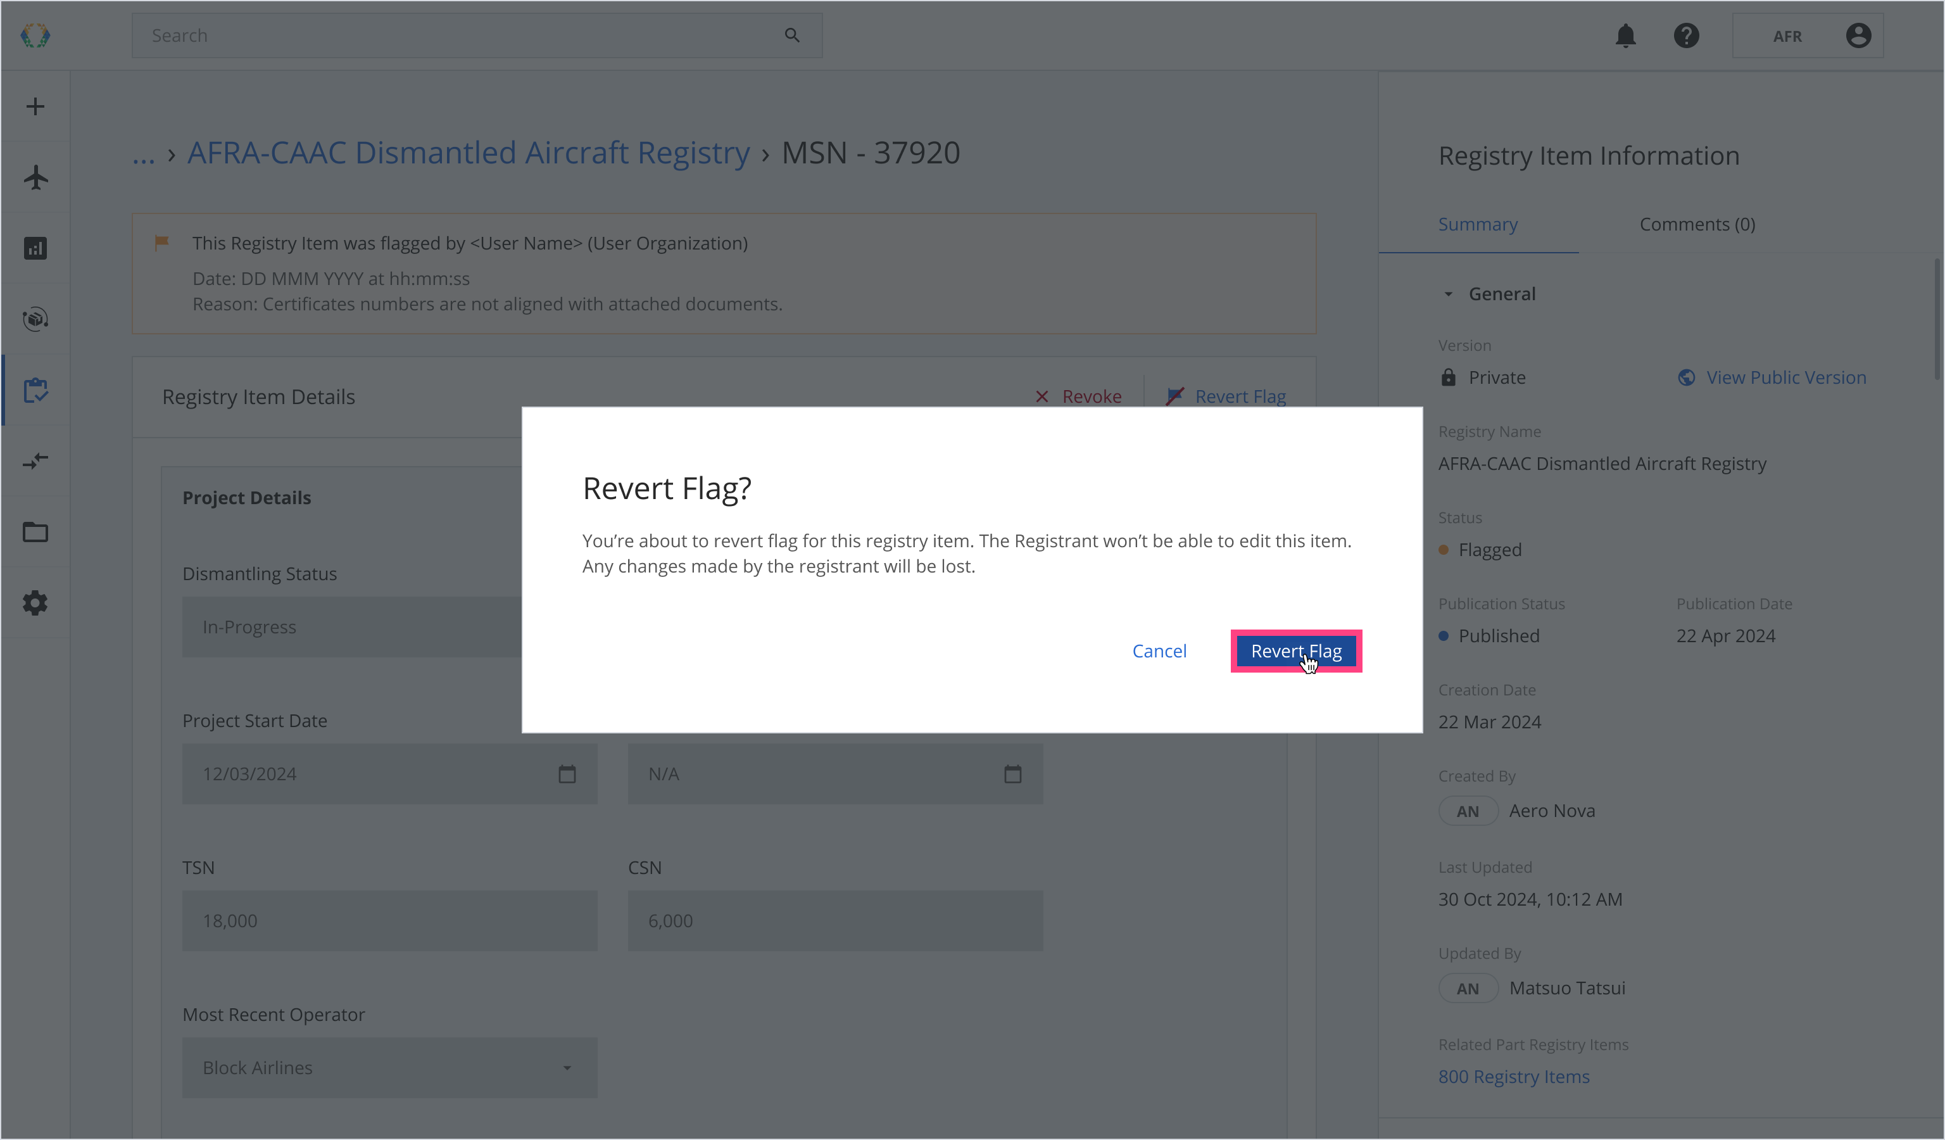The width and height of the screenshot is (1945, 1140).
Task: Collapse the General section
Action: pos(1449,294)
